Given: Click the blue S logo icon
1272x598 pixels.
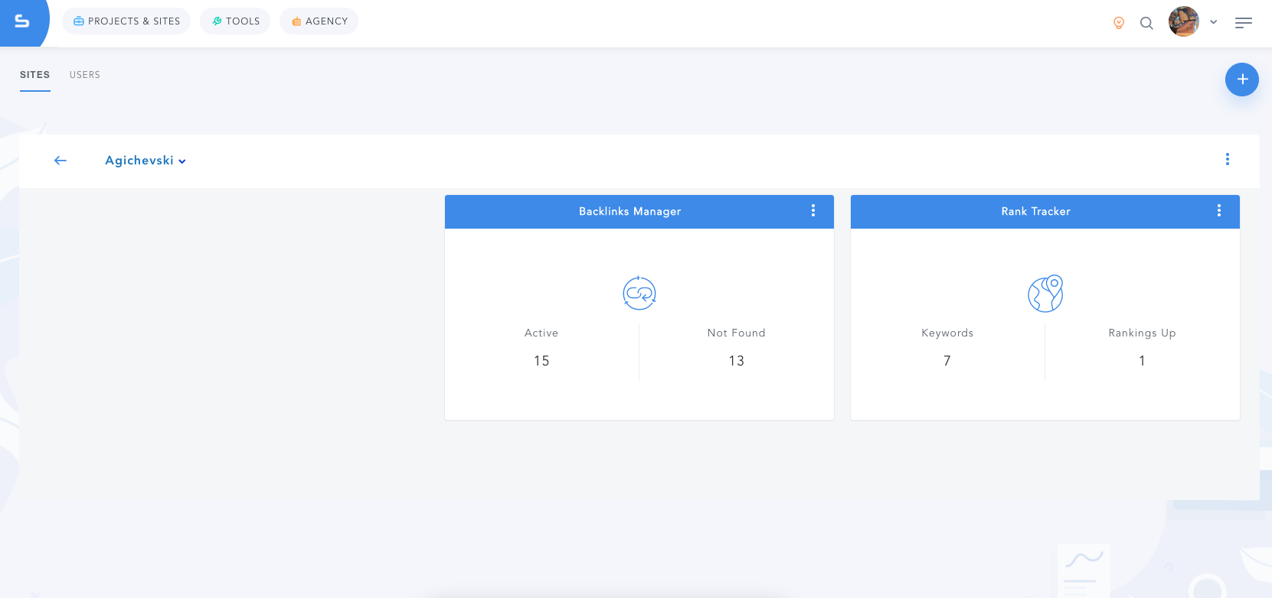Looking at the screenshot, I should [x=22, y=21].
